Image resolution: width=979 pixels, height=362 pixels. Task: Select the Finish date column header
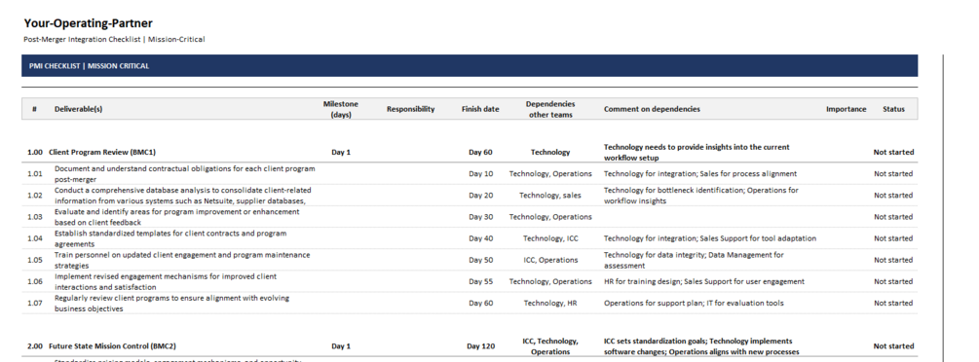[x=480, y=109]
